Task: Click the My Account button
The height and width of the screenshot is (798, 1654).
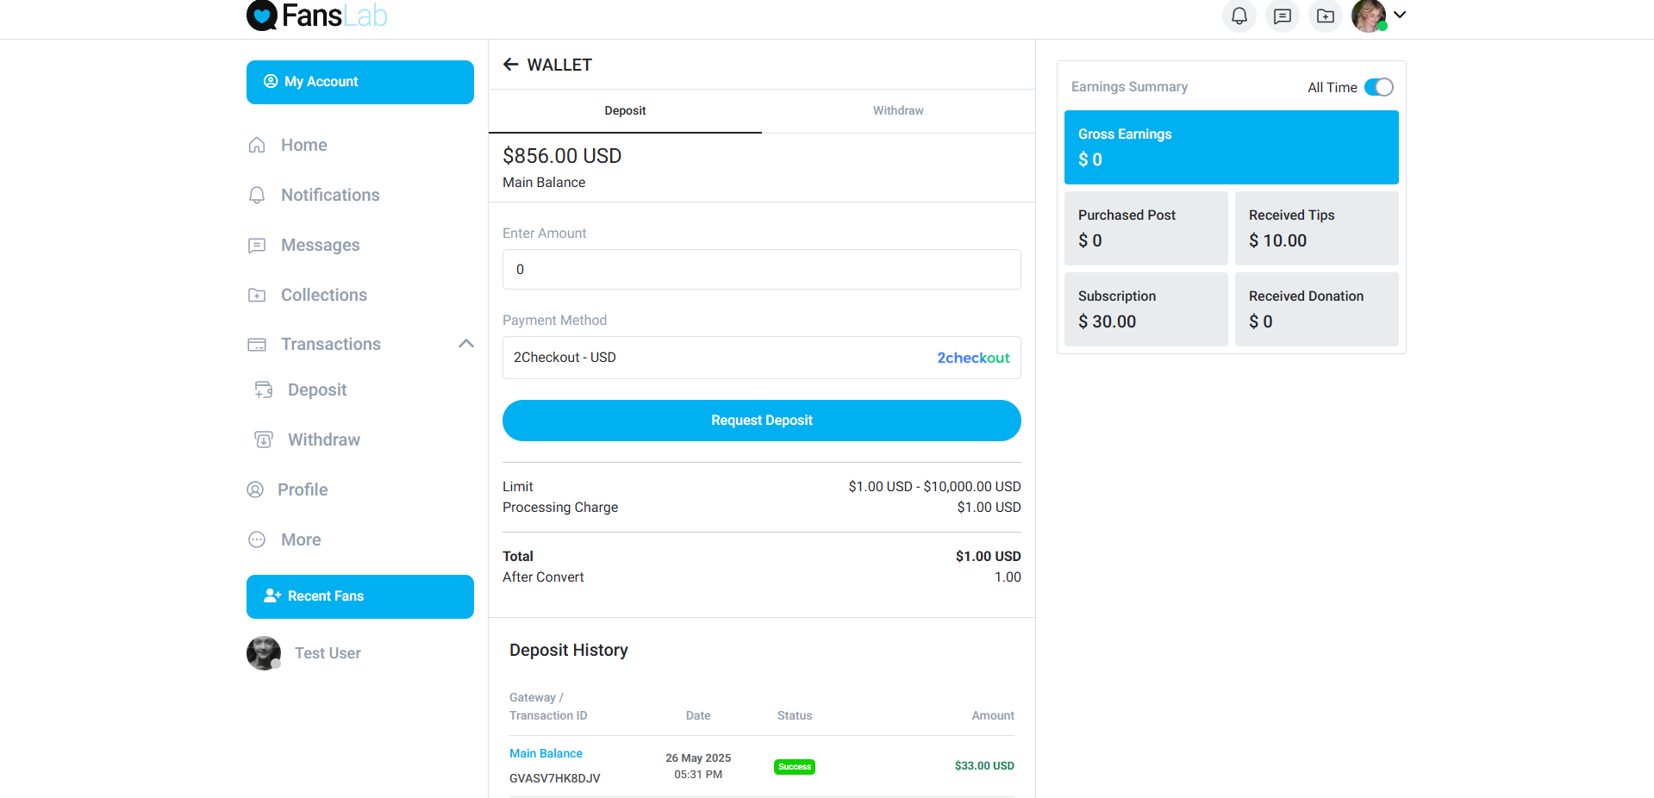Action: (359, 82)
